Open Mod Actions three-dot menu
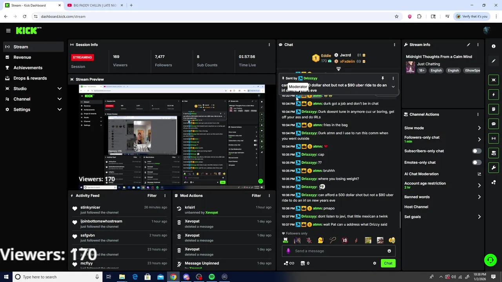The height and width of the screenshot is (282, 502). tap(269, 195)
